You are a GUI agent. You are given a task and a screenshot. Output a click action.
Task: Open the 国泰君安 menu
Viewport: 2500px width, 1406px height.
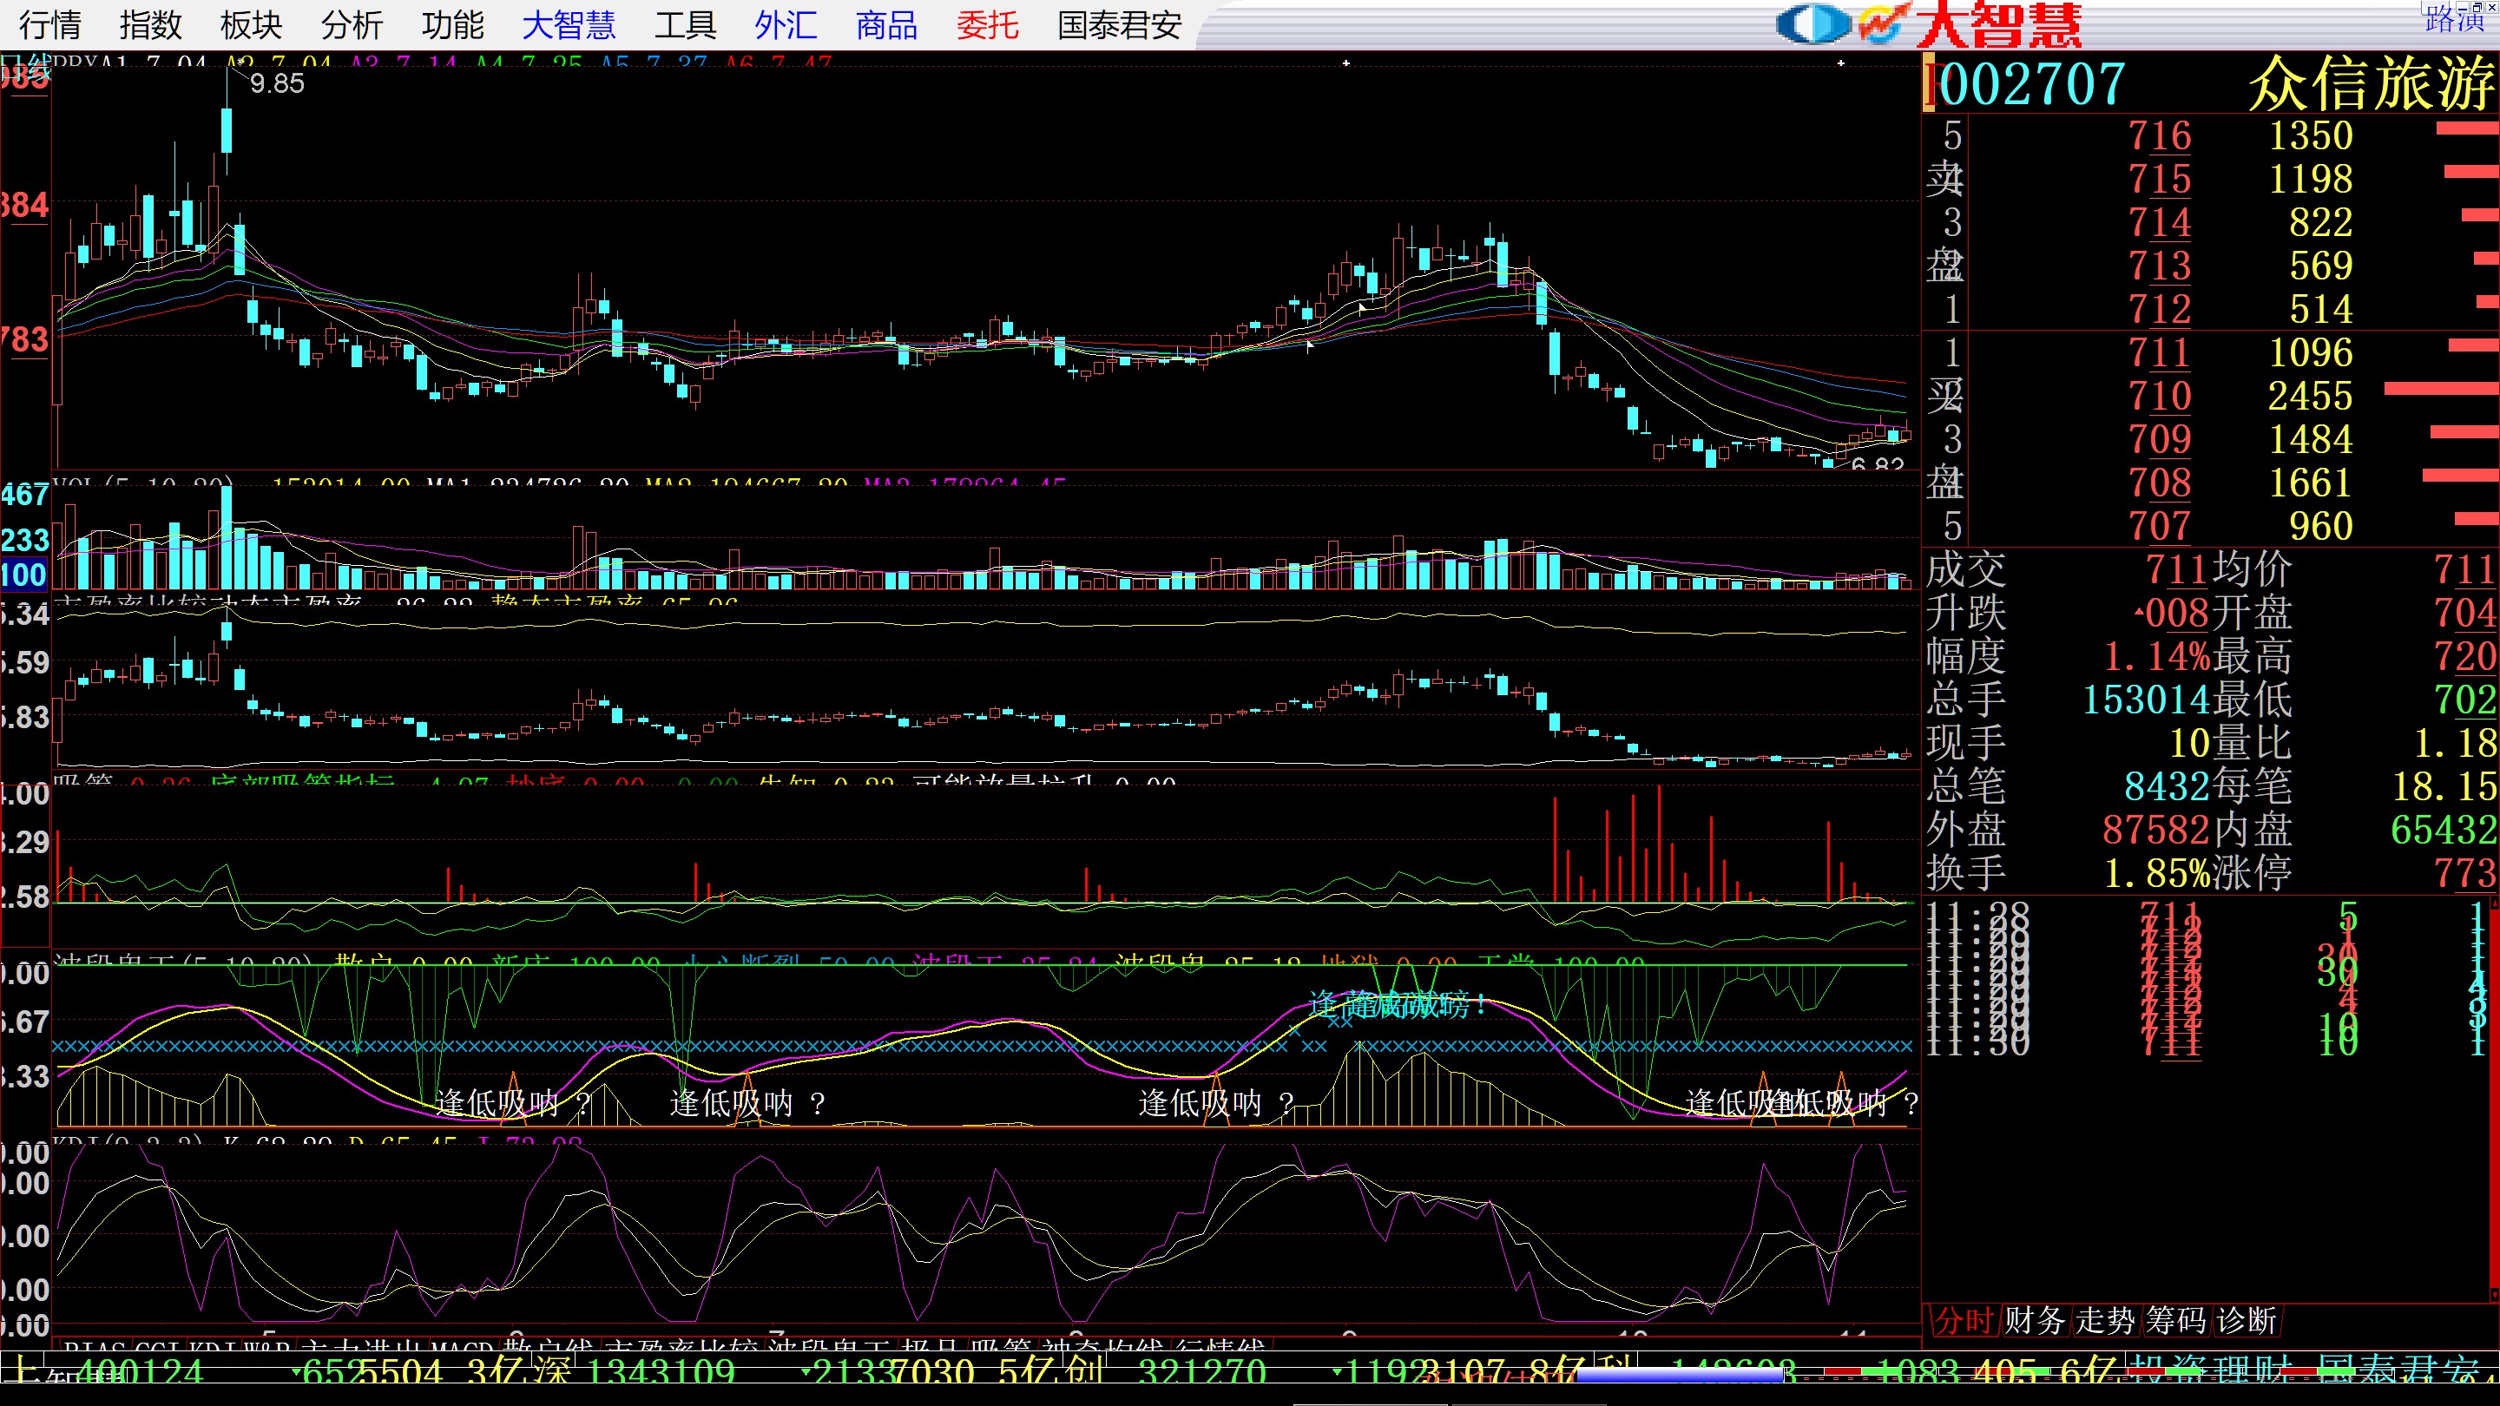[x=1118, y=25]
